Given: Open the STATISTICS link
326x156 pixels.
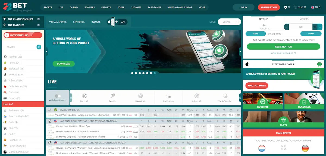Looking at the screenshot, I should pos(79,22).
